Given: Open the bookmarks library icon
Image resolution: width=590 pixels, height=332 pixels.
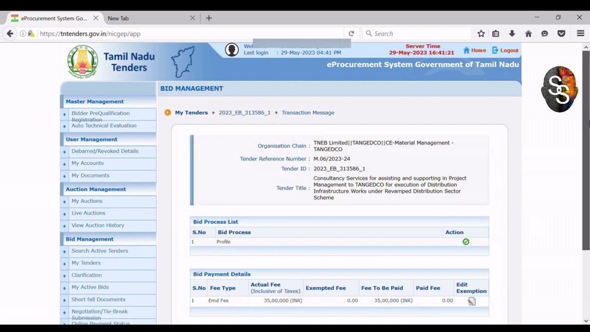Looking at the screenshot, I should [496, 34].
